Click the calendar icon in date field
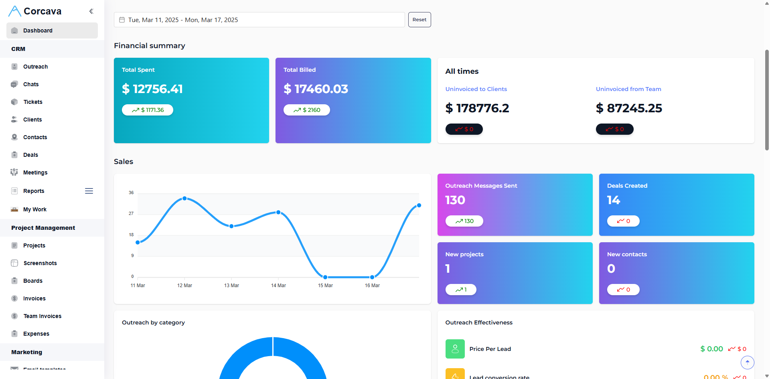 [x=122, y=20]
